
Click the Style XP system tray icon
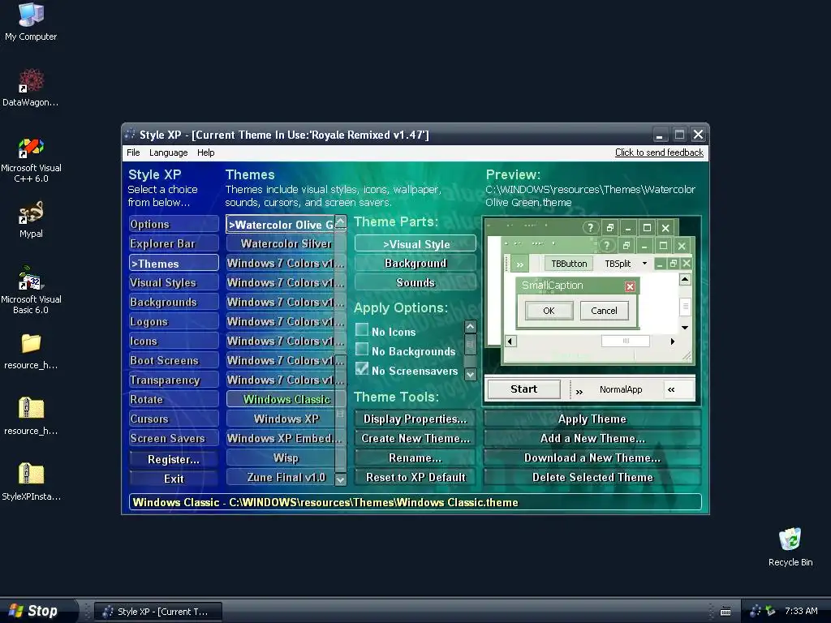pos(756,611)
